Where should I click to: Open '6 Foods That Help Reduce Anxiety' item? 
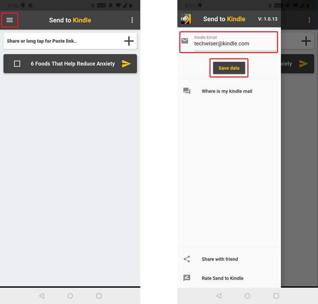point(73,64)
